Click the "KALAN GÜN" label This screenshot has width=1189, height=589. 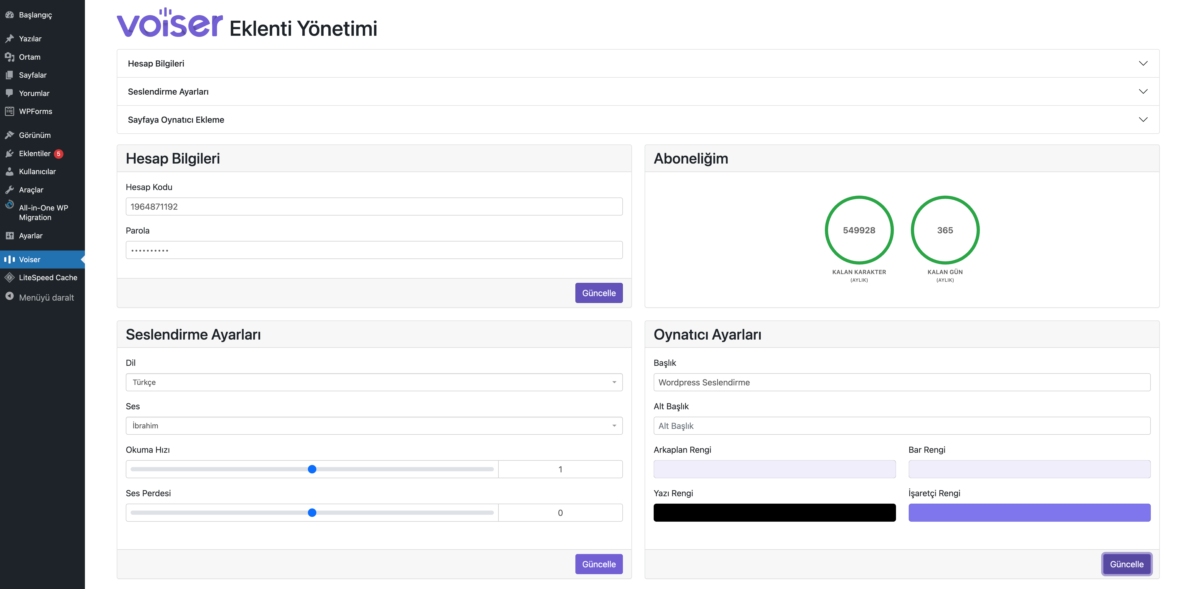click(x=945, y=272)
